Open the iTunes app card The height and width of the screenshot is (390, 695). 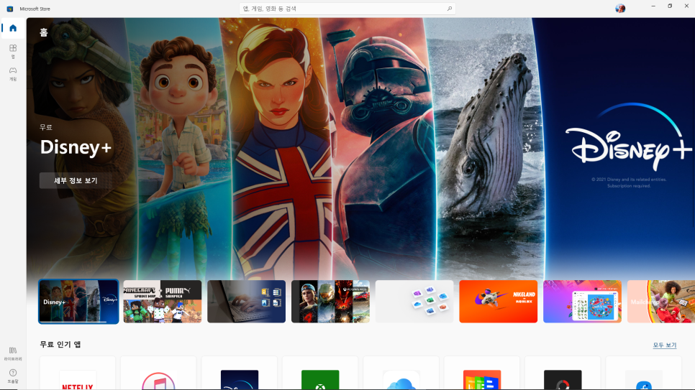pyautogui.click(x=159, y=373)
